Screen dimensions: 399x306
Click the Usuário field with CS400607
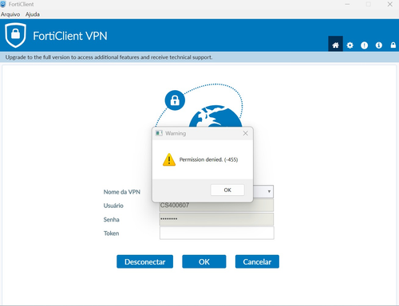coord(216,206)
